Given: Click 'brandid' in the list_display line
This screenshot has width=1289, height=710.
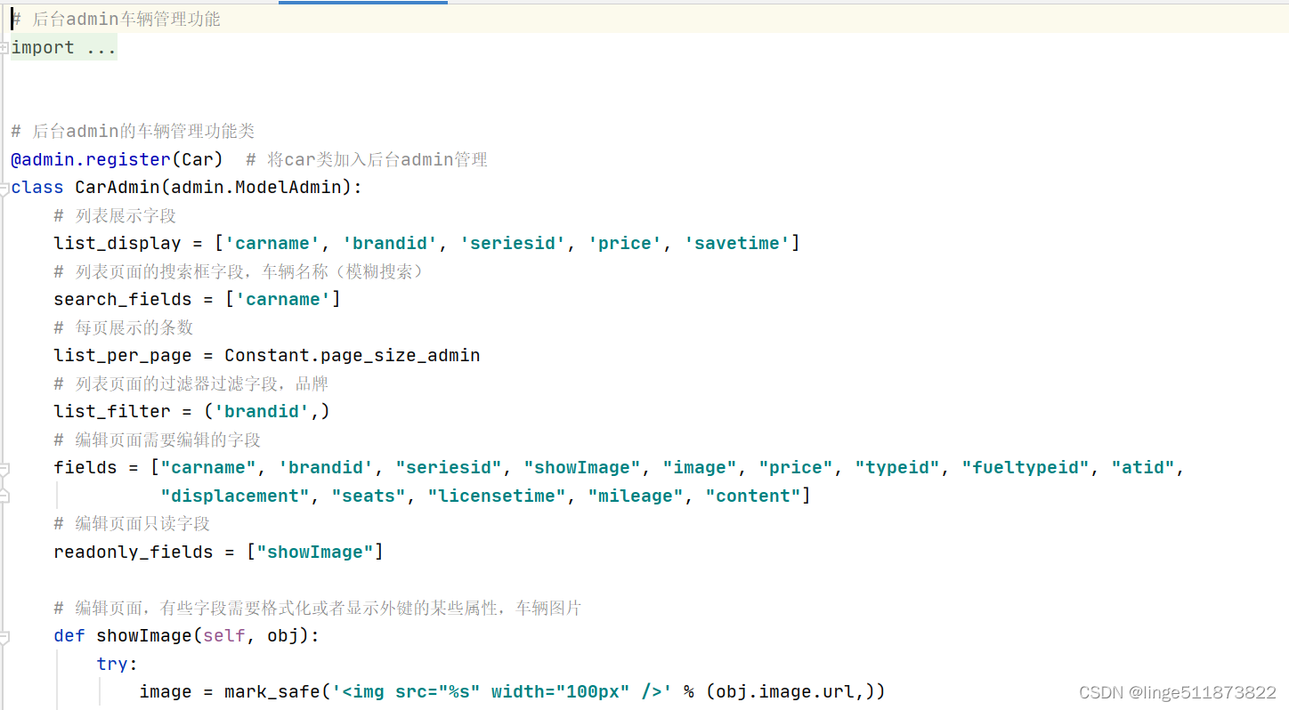Looking at the screenshot, I should pos(390,244).
